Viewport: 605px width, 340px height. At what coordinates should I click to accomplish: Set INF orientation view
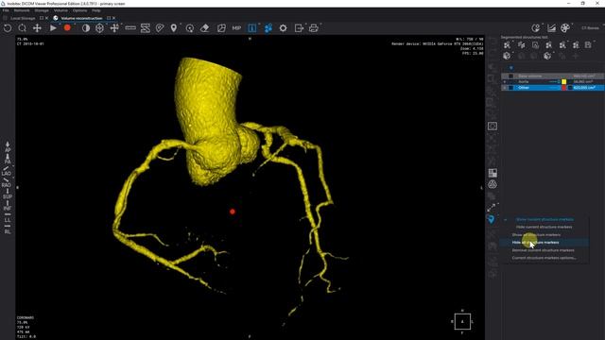pyautogui.click(x=8, y=206)
